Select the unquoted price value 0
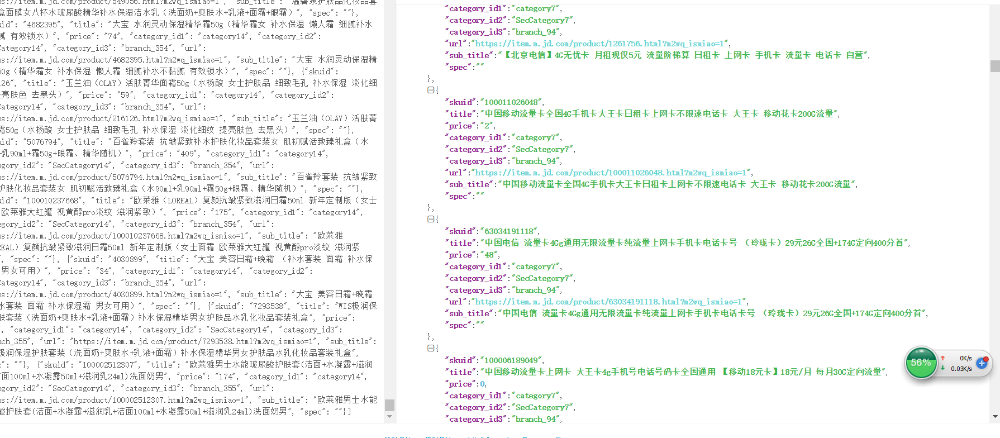Screen dimensions: 1000x438 482,384
